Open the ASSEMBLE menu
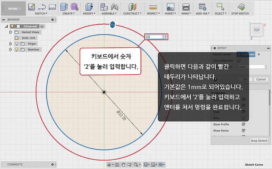 [109, 13]
